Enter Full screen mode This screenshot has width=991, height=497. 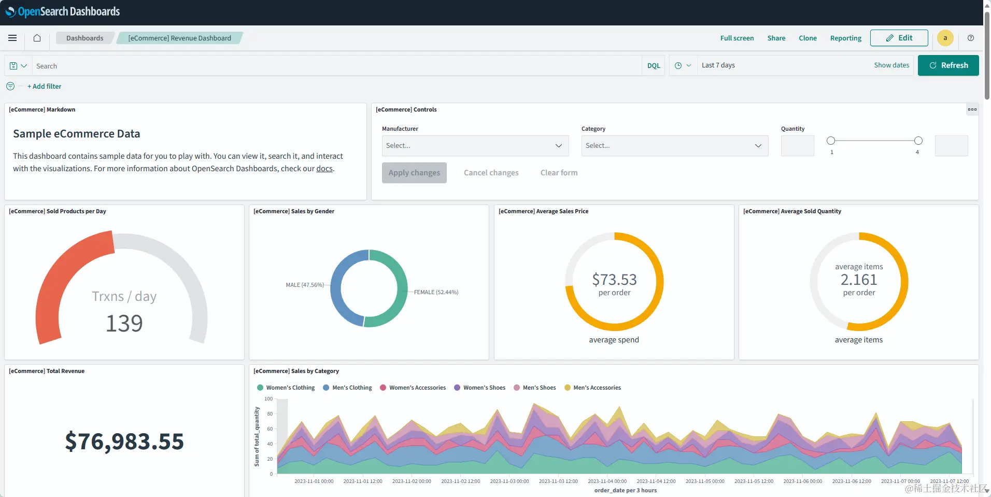[737, 38]
